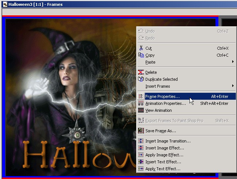Select Apply Text Effect... entry
The image size is (237, 179).
[x=186, y=169]
